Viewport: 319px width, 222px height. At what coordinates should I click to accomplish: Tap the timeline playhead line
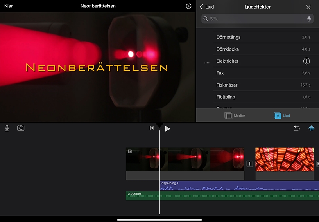(159, 172)
